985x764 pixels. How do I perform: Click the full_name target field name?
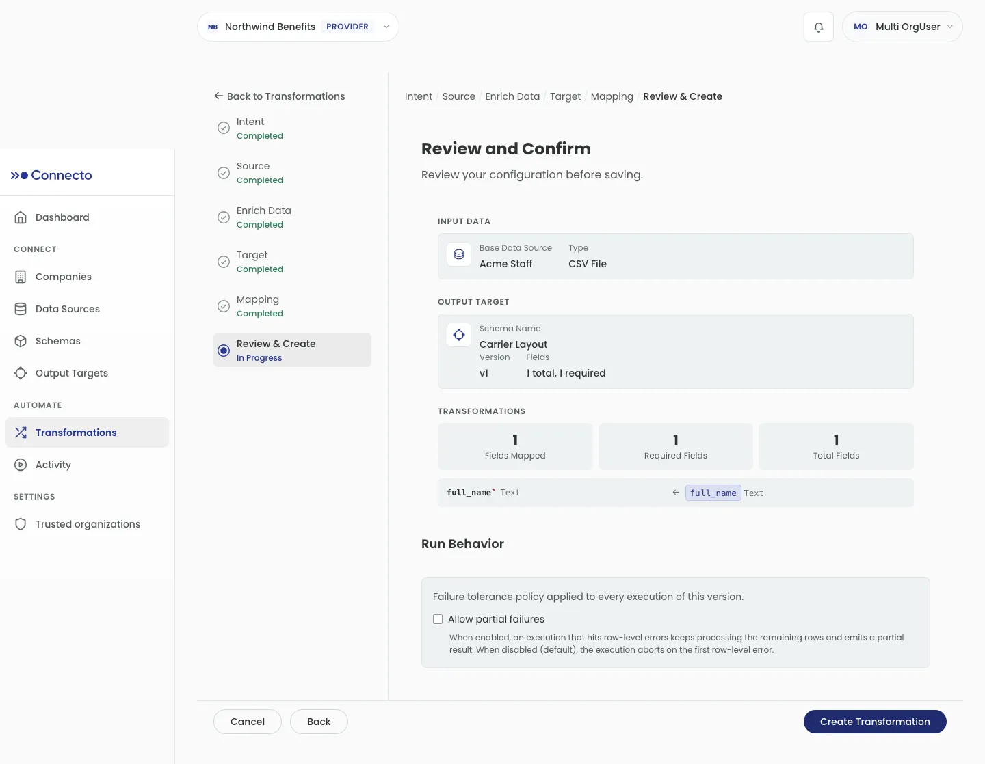click(x=469, y=493)
